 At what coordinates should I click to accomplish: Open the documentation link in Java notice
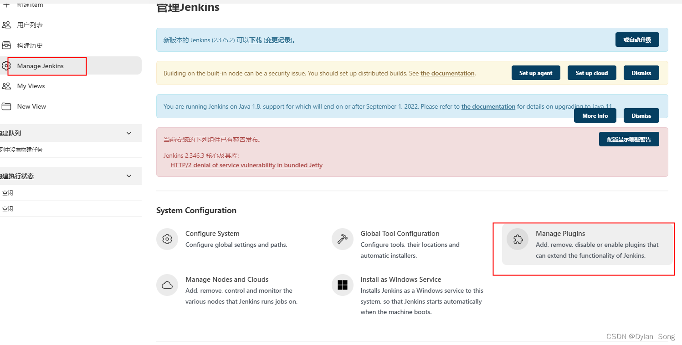[488, 106]
